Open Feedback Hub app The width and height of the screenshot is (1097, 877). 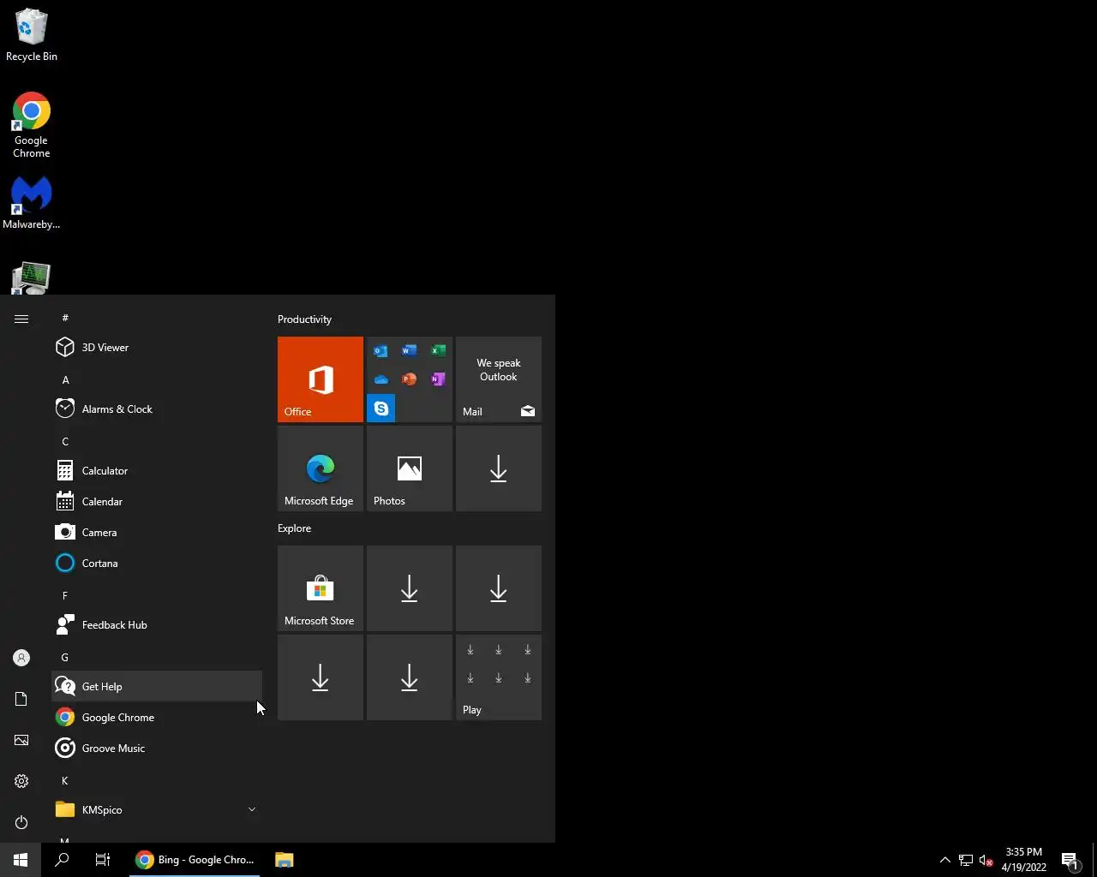(x=157, y=625)
